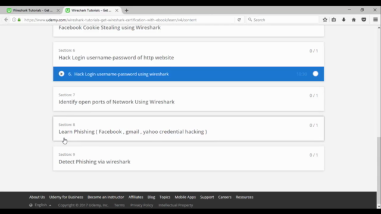Open the Resources footer link

[x=244, y=197]
